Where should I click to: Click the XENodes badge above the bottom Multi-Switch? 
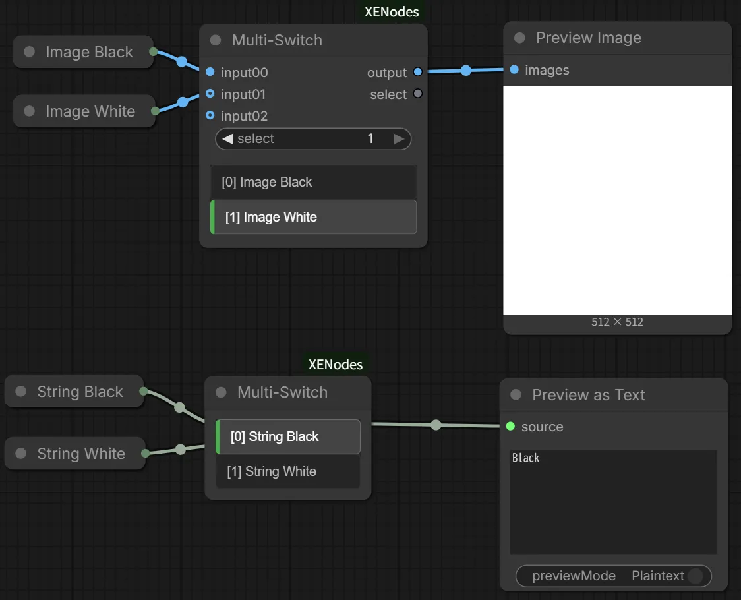coord(336,364)
